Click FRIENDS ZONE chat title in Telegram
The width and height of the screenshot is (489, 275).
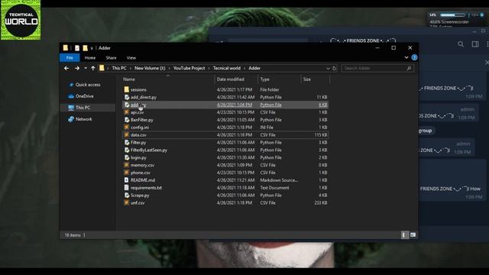pyautogui.click(x=363, y=40)
